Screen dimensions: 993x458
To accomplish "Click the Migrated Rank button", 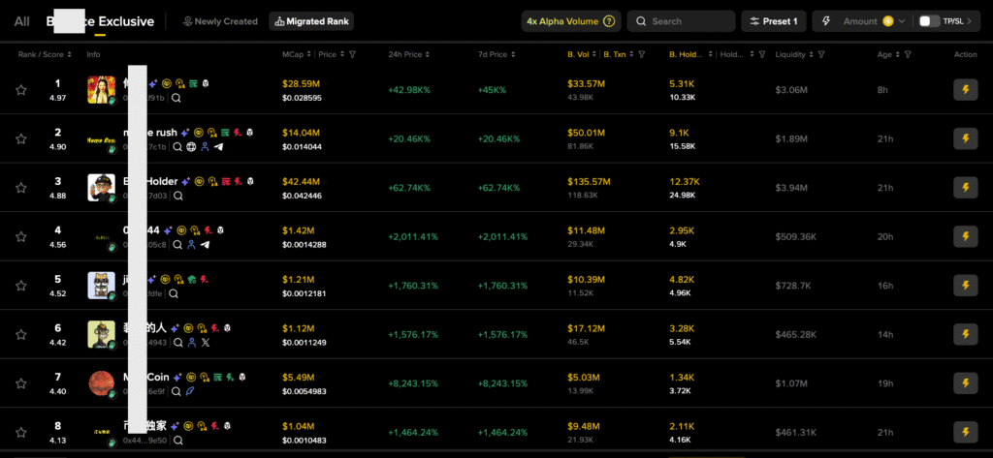I will coord(311,21).
